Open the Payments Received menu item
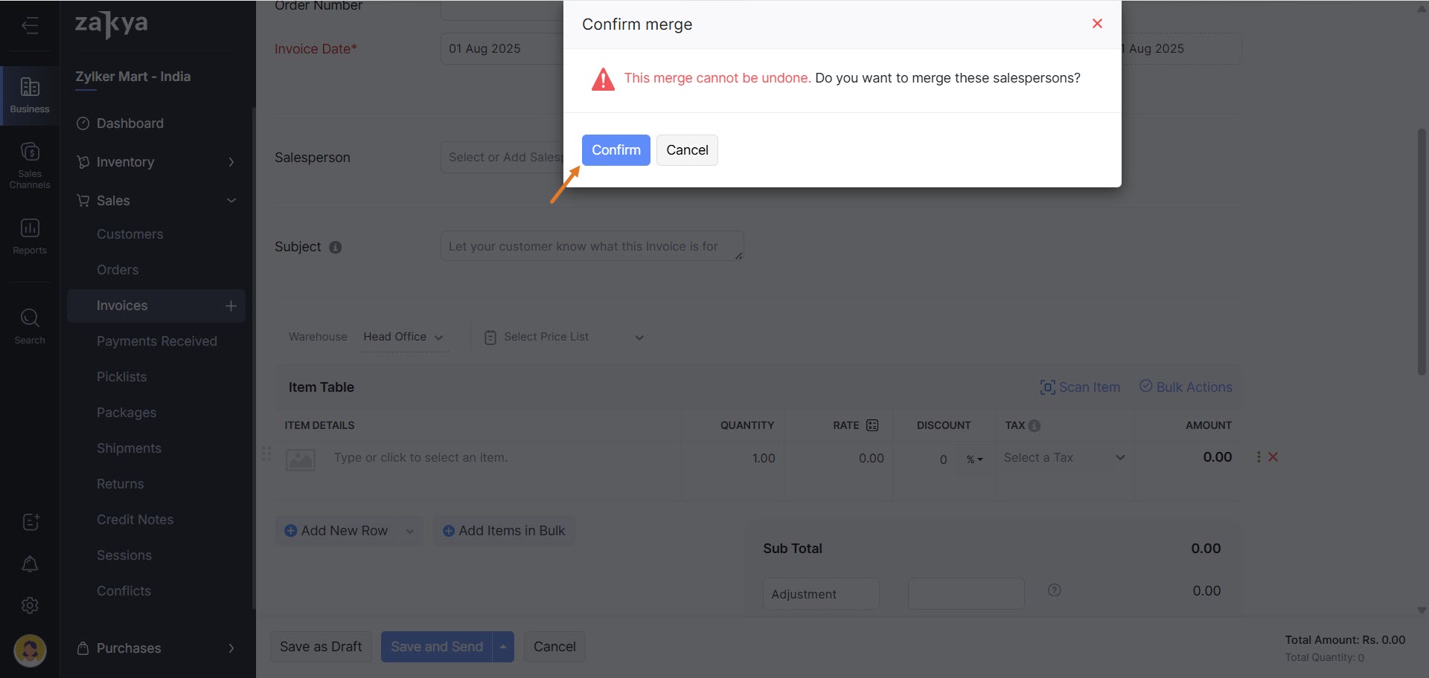The image size is (1429, 678). [156, 341]
